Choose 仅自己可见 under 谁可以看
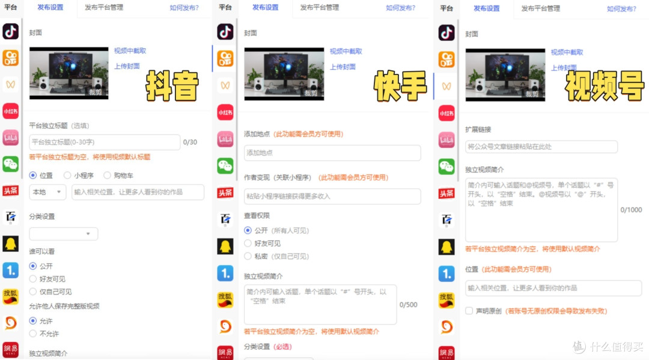The height and width of the screenshot is (360, 649). 32,291
